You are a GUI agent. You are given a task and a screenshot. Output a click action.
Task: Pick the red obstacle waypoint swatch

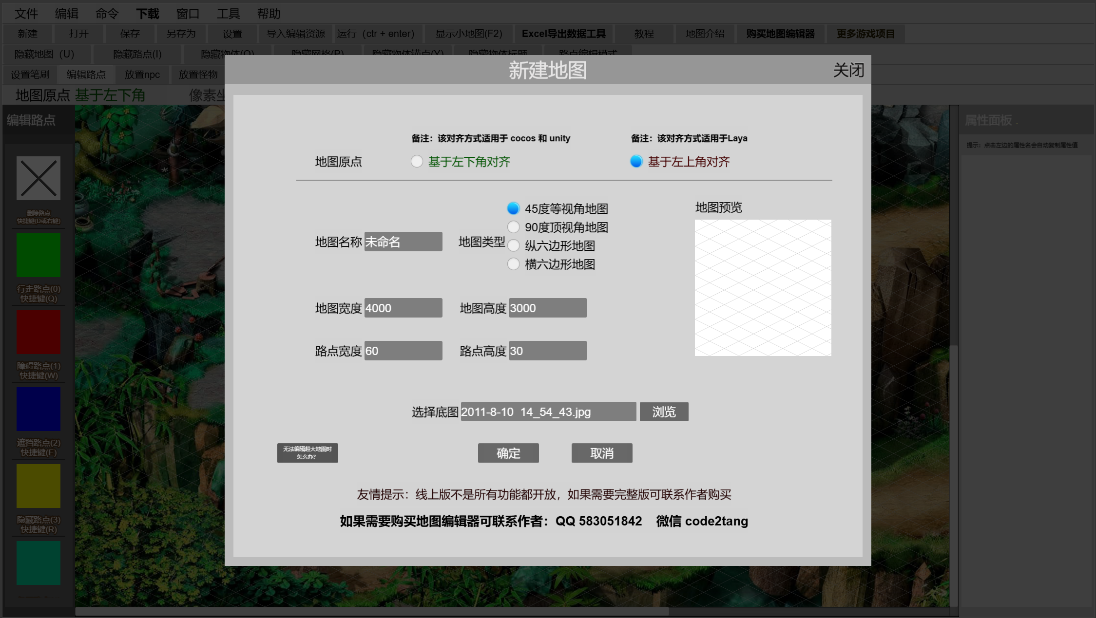tap(38, 332)
